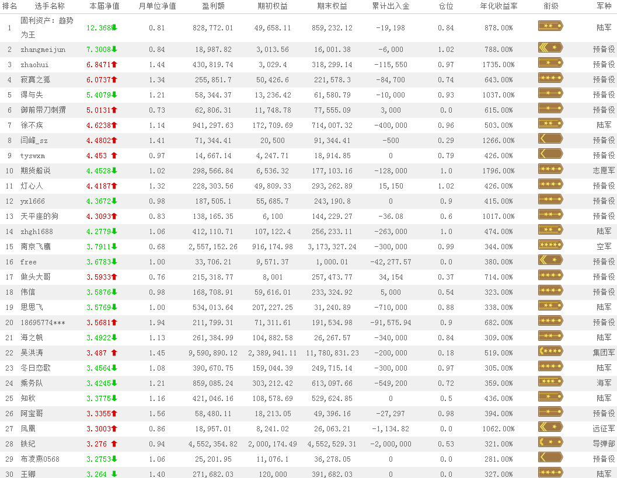
Task: Click the 本届净值 column header
Action: 104,6
